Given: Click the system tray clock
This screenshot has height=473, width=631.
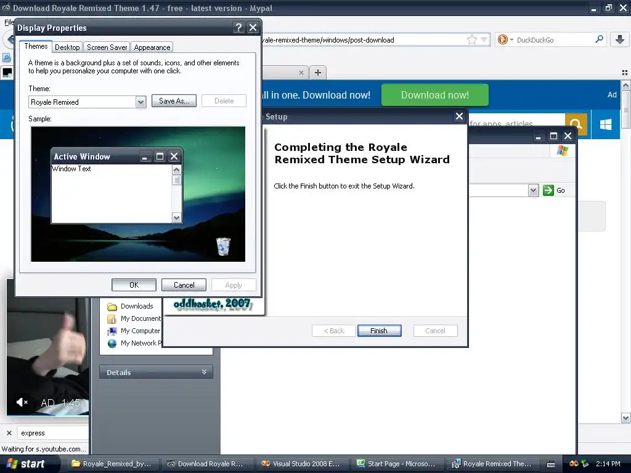Looking at the screenshot, I should pyautogui.click(x=608, y=464).
